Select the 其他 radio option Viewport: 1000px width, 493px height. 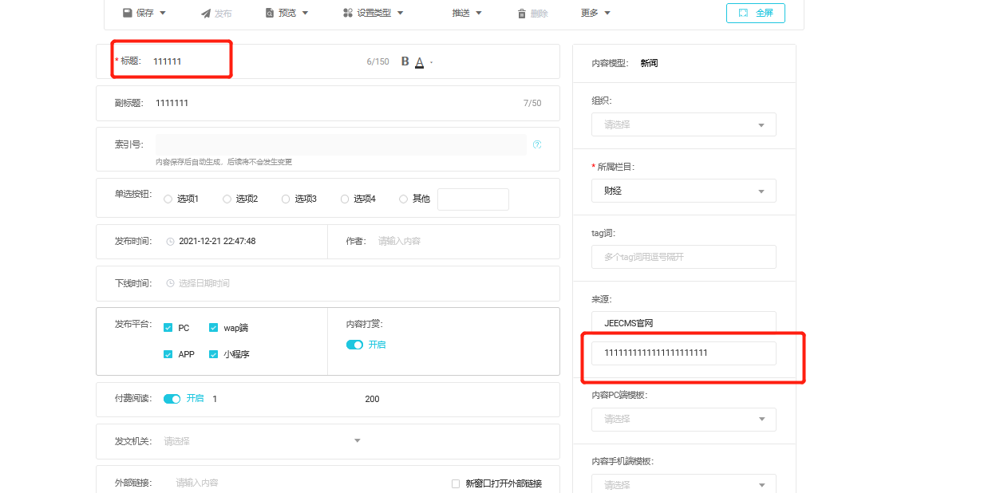[403, 199]
